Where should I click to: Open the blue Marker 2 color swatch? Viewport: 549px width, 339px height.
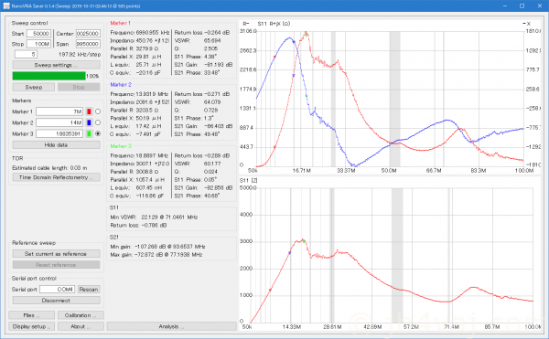pos(89,122)
